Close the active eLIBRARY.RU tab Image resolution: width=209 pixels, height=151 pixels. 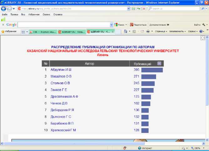113,32
